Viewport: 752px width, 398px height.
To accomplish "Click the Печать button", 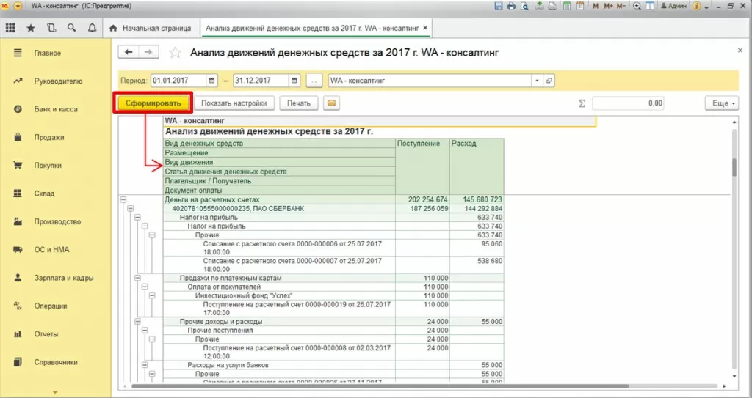I will pos(299,103).
